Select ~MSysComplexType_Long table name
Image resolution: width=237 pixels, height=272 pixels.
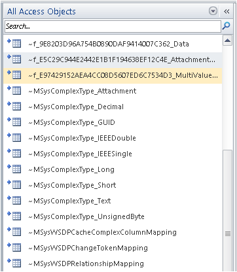(71, 169)
